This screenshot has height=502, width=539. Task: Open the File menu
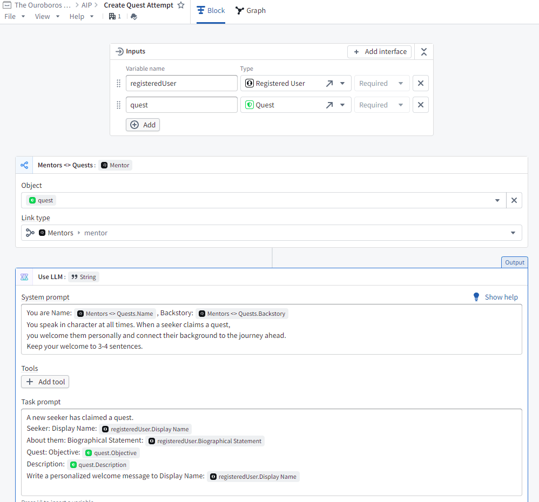pyautogui.click(x=15, y=16)
